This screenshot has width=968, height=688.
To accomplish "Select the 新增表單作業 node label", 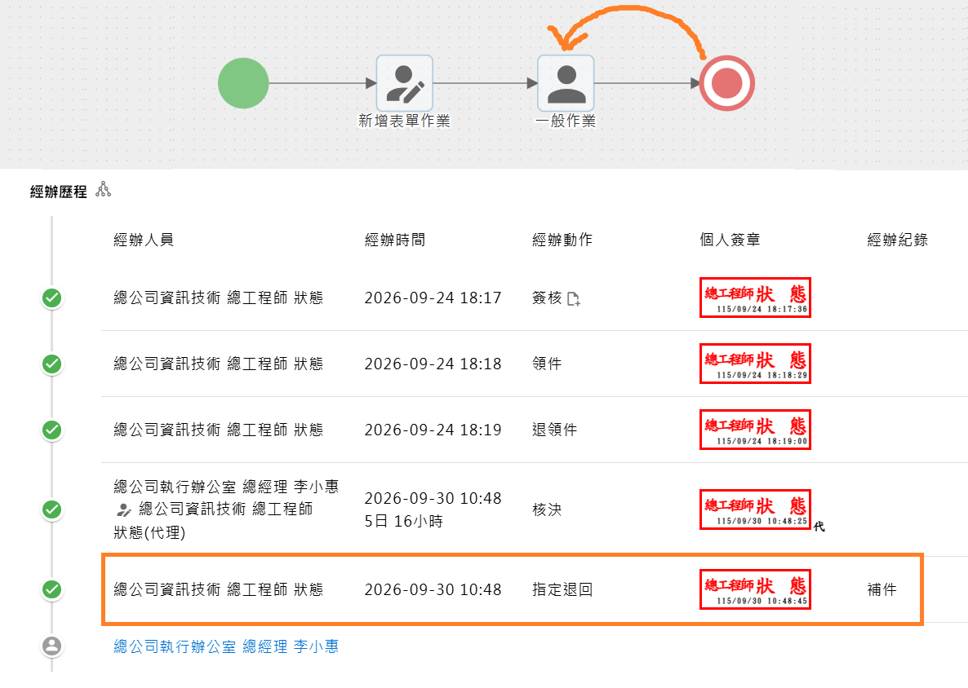I will pos(404,121).
